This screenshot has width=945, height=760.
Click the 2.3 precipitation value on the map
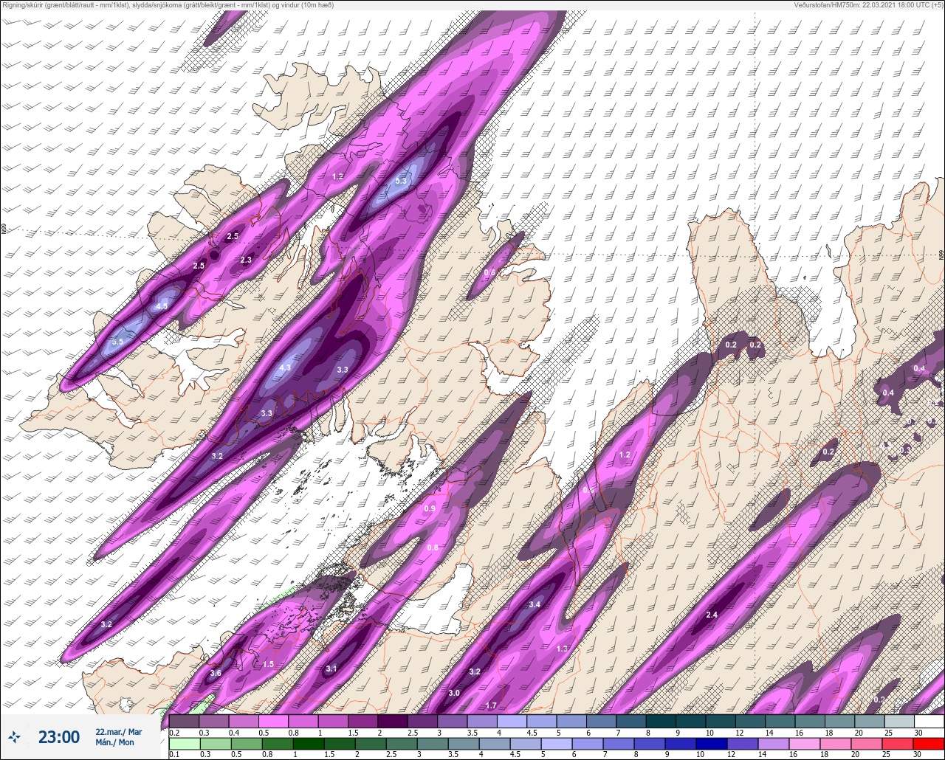(x=246, y=260)
